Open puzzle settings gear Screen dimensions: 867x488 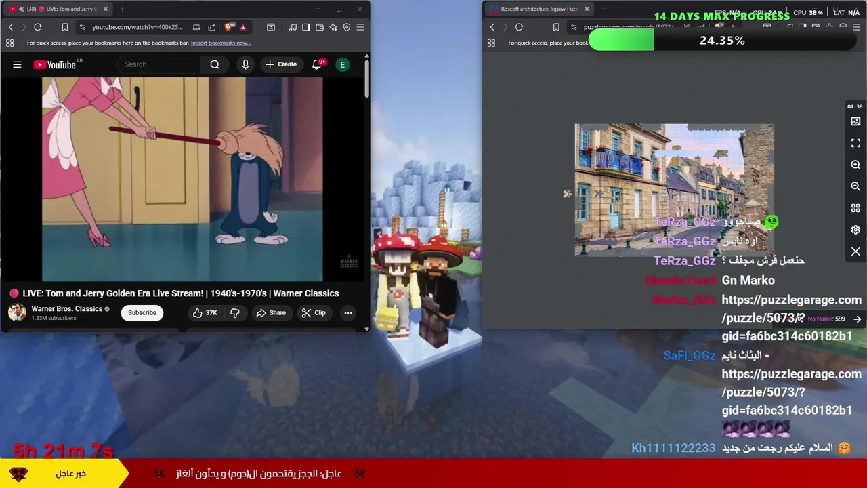855,230
